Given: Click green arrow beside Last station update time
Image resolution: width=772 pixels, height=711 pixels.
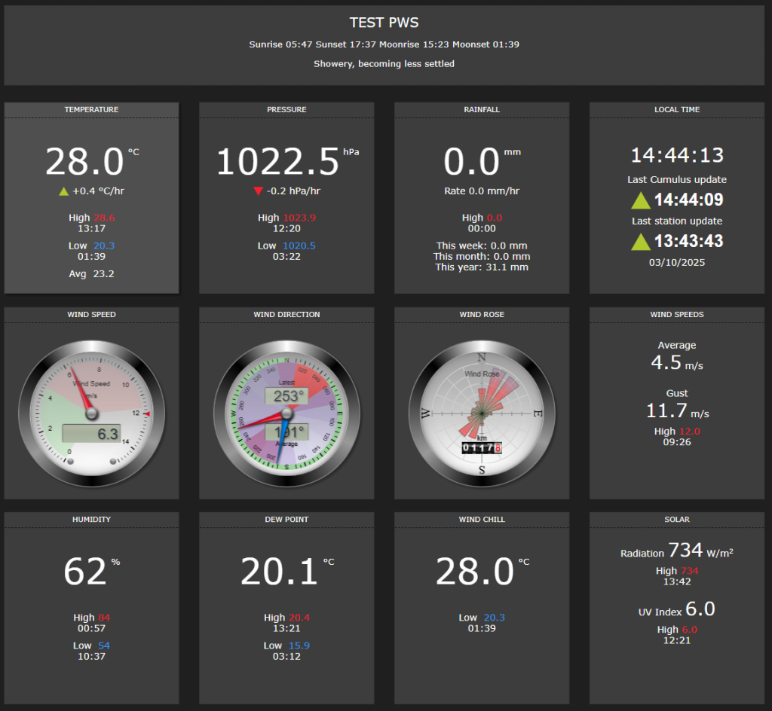Looking at the screenshot, I should tap(640, 242).
